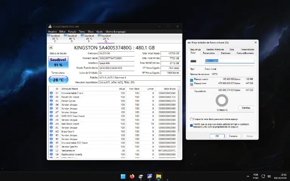The image size is (290, 181).
Task: Click the disk usage donut chart
Action: [222, 100]
